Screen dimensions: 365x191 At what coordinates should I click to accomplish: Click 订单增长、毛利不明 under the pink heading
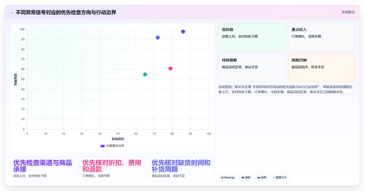pos(96,176)
